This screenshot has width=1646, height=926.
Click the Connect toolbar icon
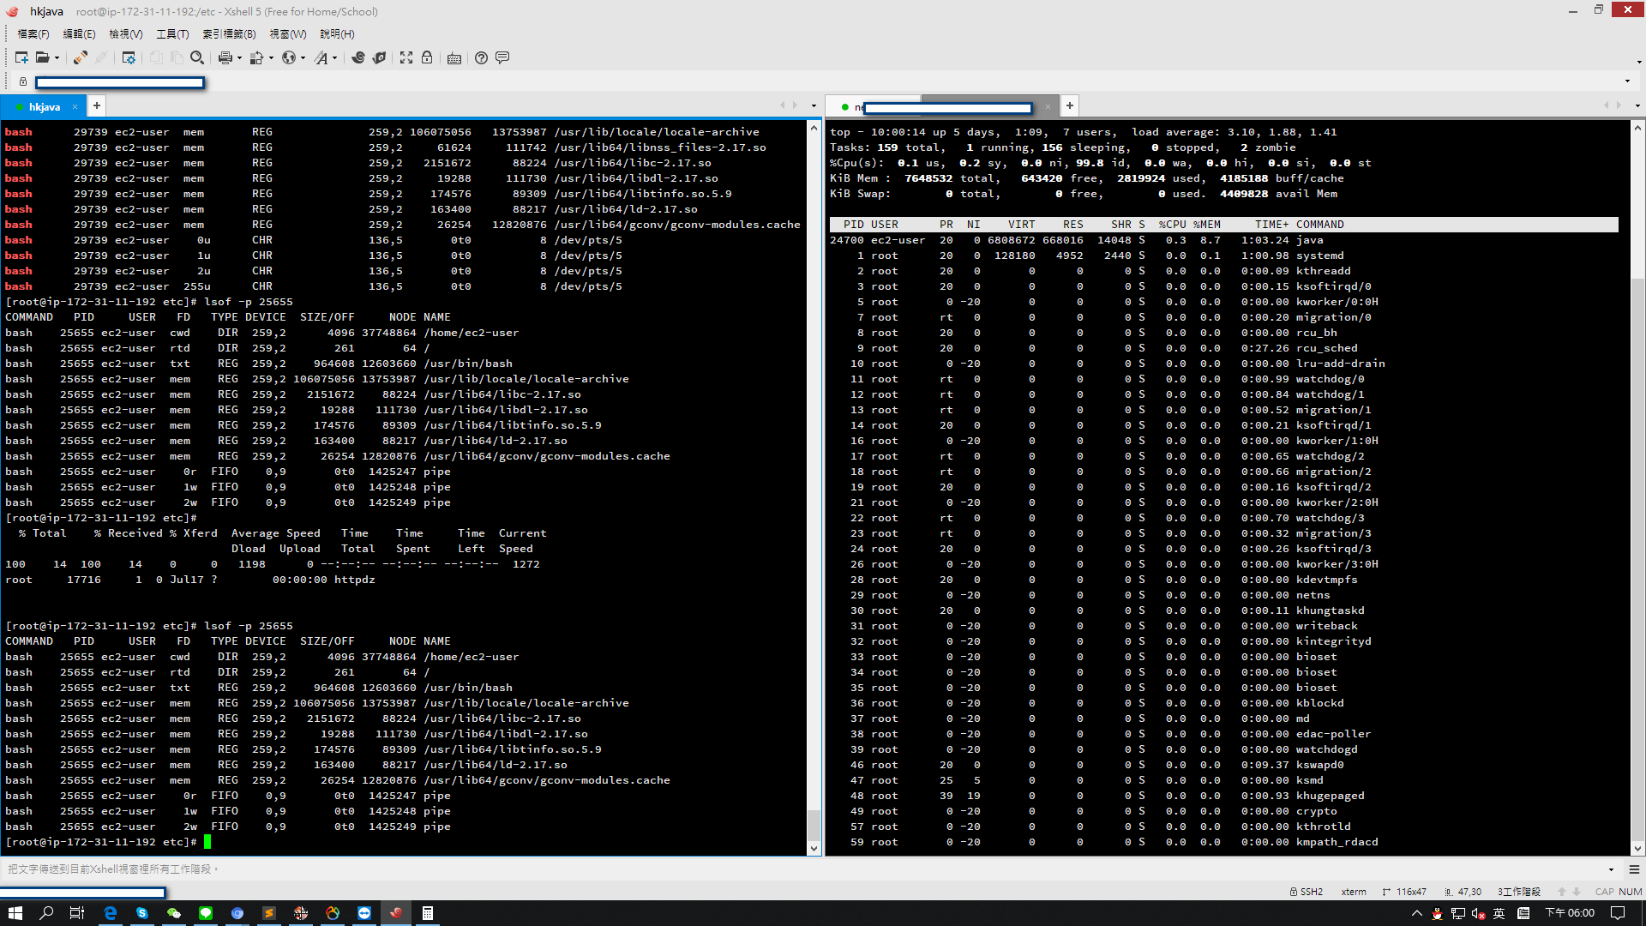click(80, 57)
